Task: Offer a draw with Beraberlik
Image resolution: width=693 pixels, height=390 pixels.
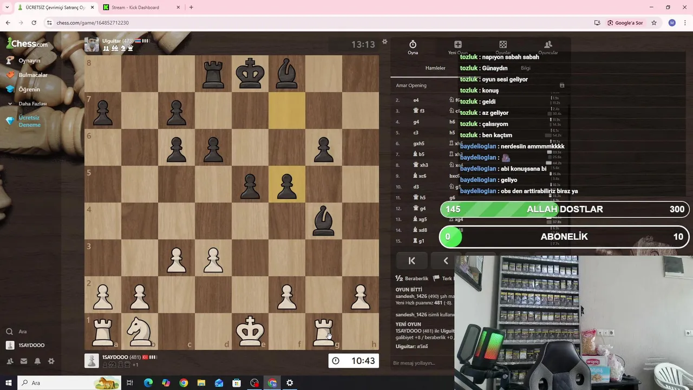Action: click(x=412, y=278)
